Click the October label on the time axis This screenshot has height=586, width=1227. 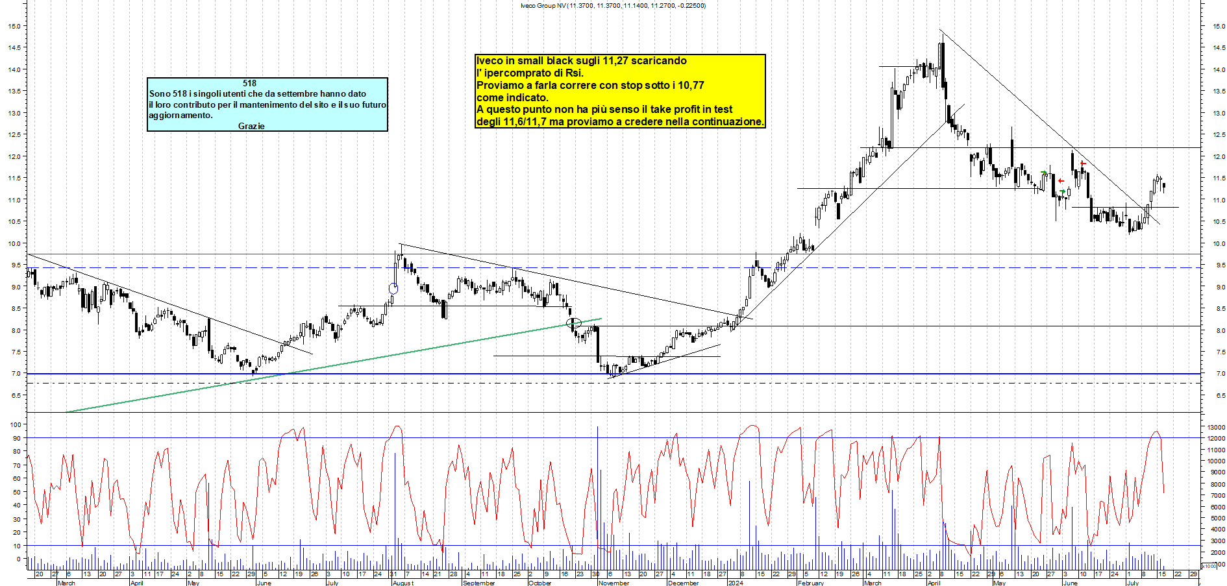click(x=540, y=583)
